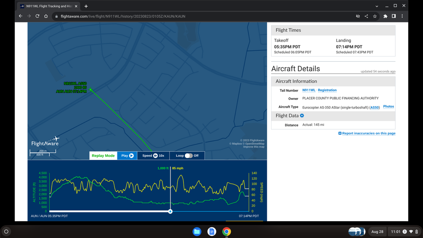Open Google Docs from shelf

point(212,232)
